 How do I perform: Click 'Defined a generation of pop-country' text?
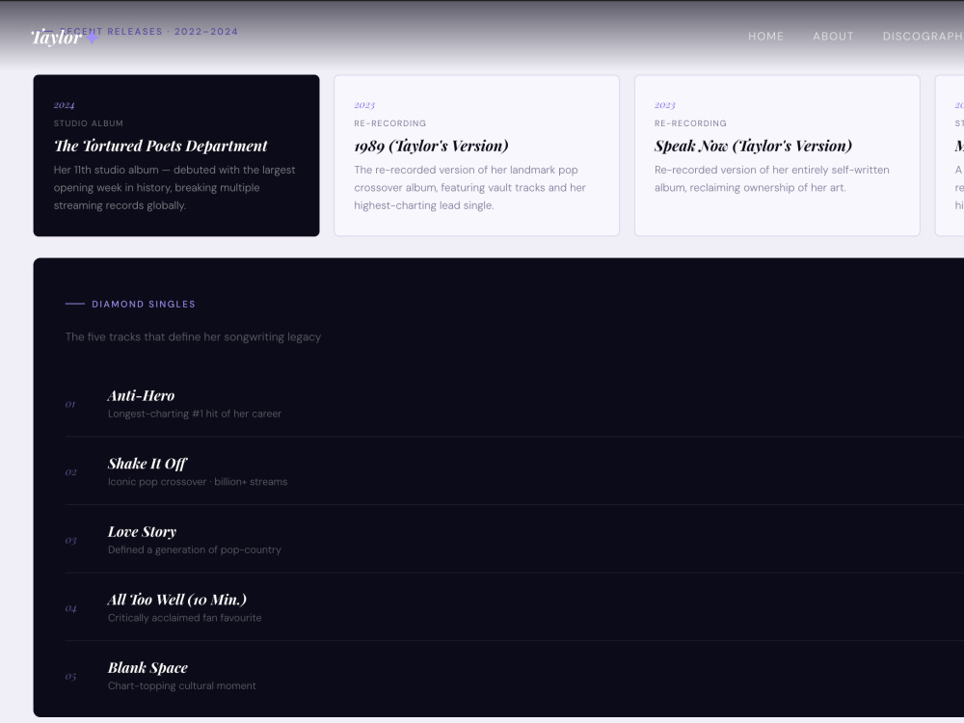(x=195, y=549)
